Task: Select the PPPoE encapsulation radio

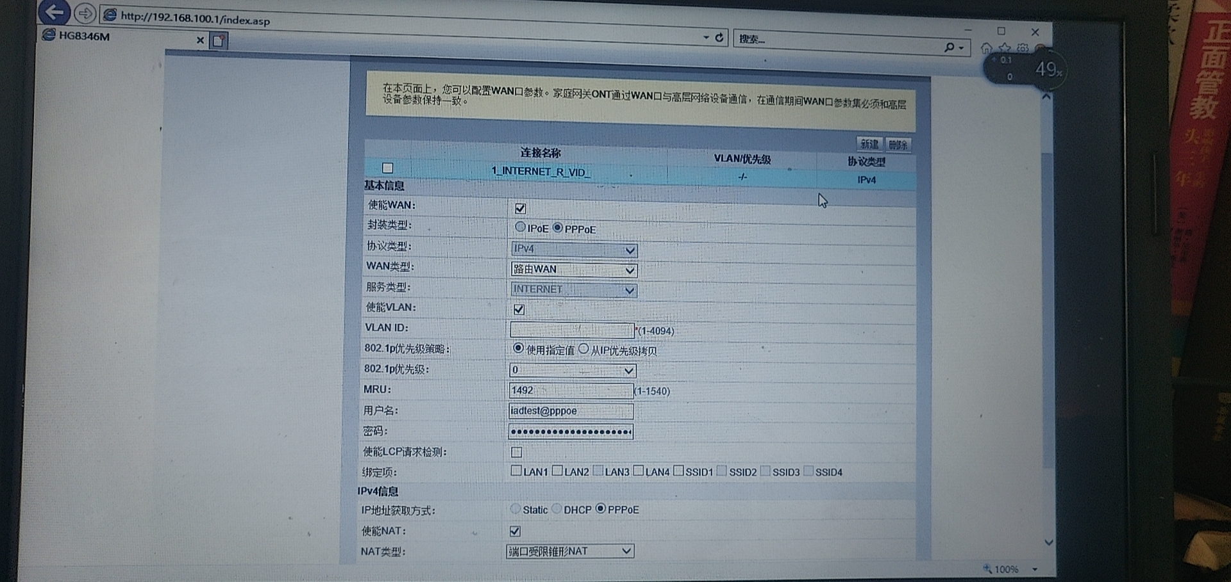Action: 558,228
